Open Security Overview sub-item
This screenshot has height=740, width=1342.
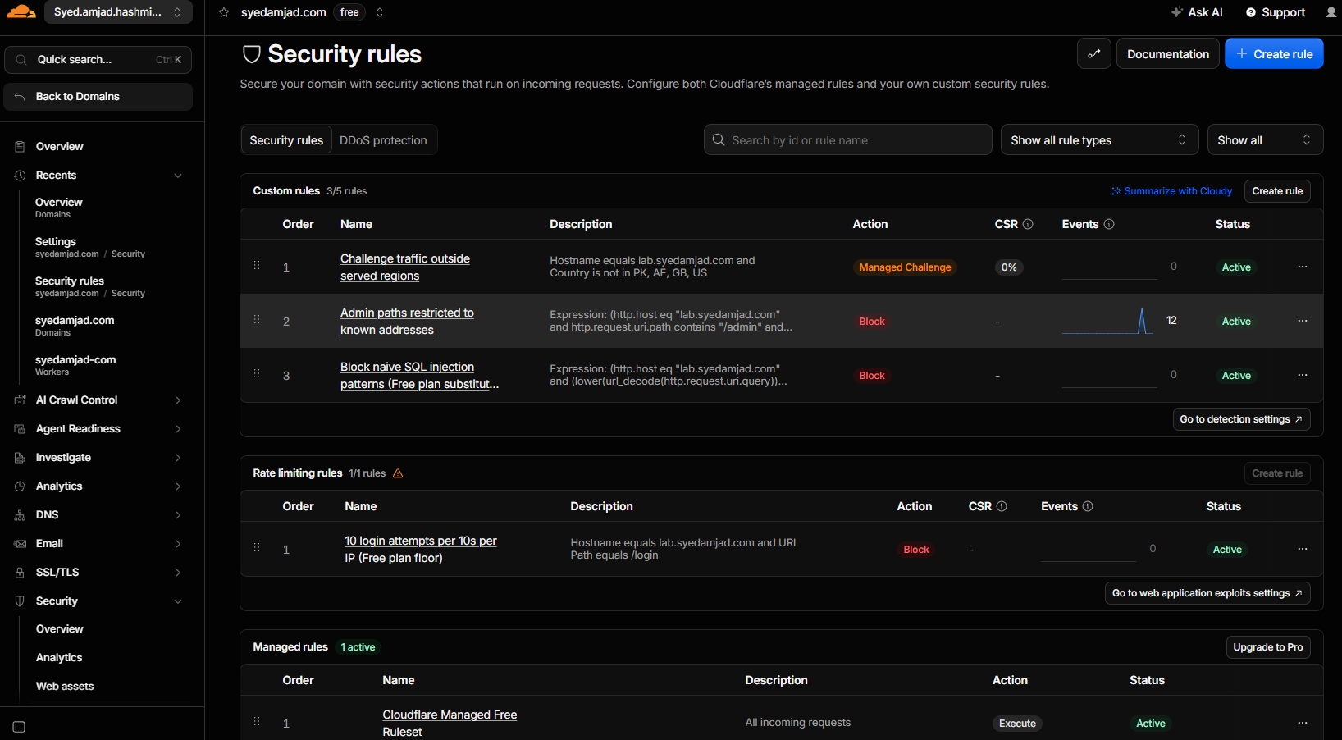[x=60, y=628]
